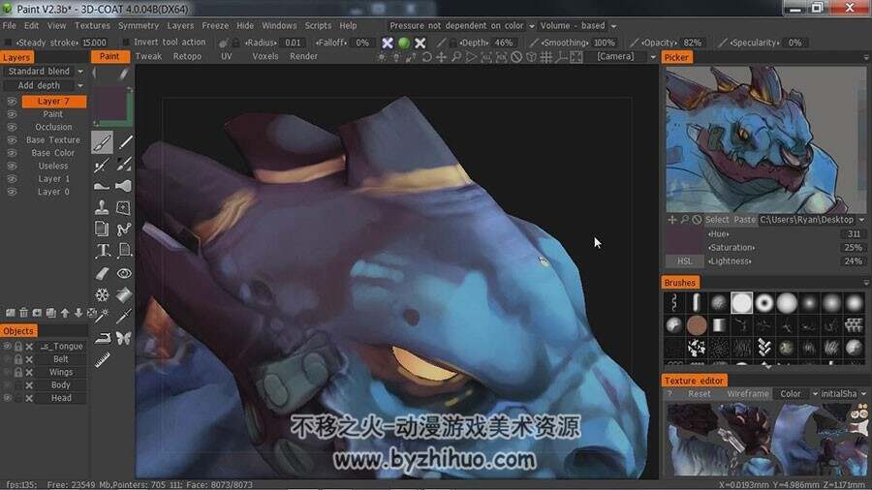Select the butterfly symmetry-copy tool
872x490 pixels.
tap(123, 338)
